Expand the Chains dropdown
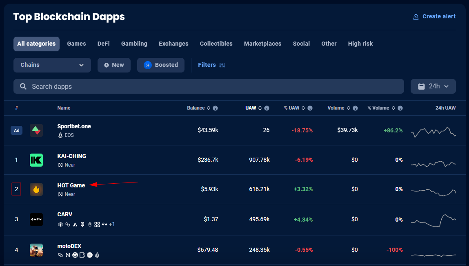Screen dimensions: 469x266 pyautogui.click(x=52, y=65)
